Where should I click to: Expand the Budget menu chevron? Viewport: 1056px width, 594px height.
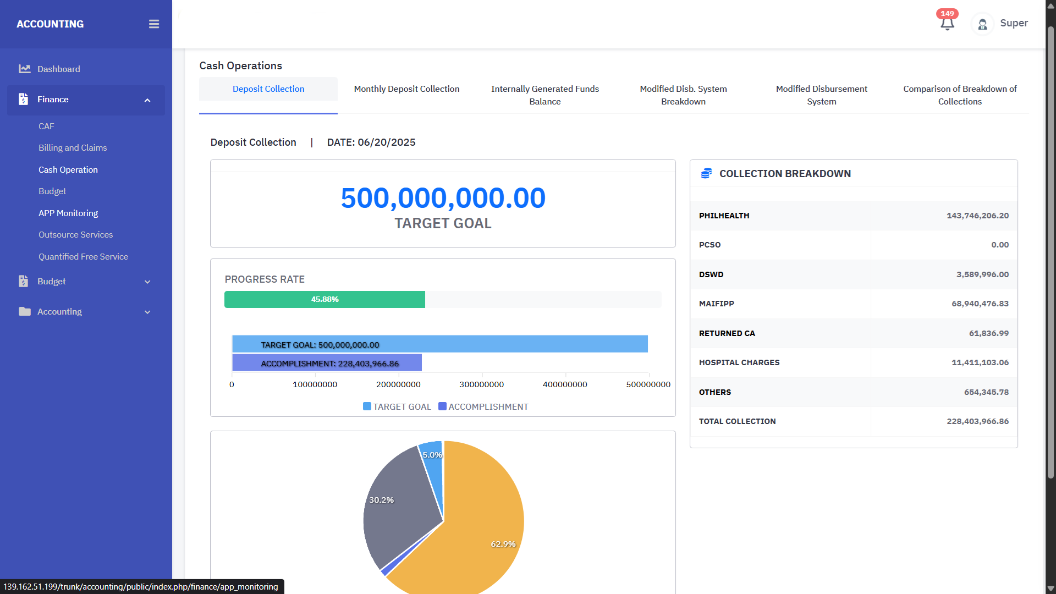[x=147, y=282]
